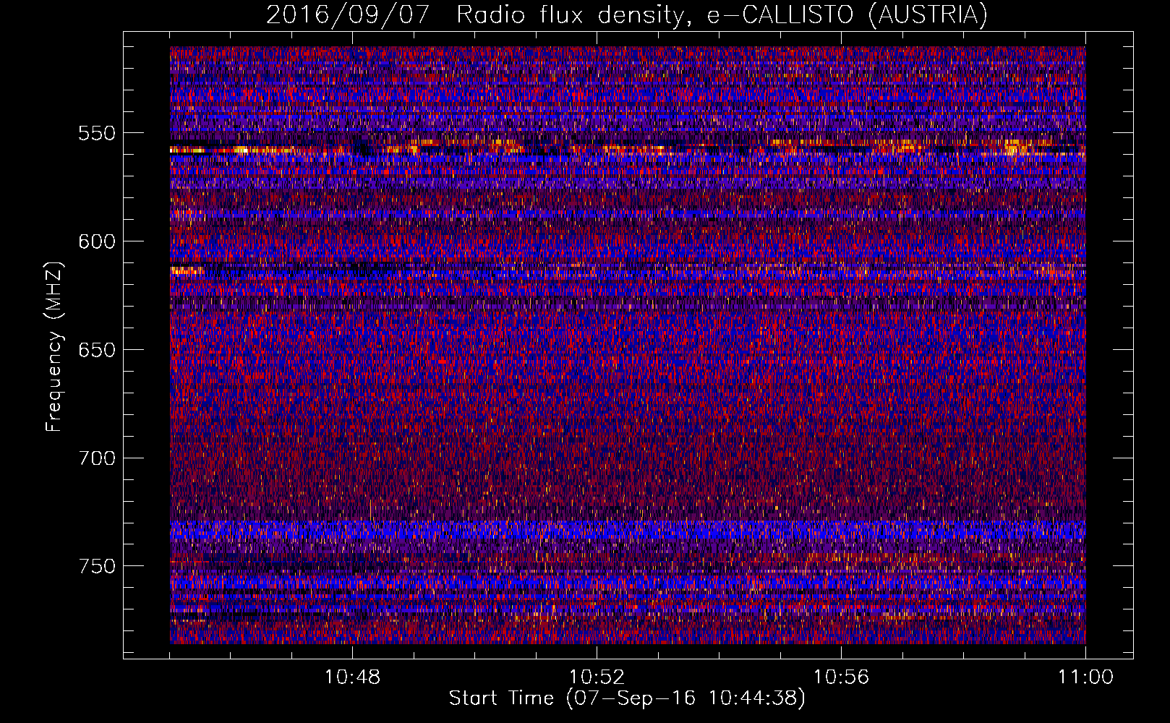Select the 650 frequency tick label
This screenshot has width=1170, height=723.
(98, 350)
